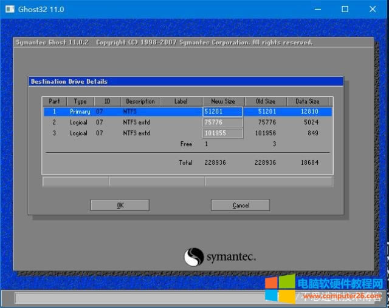
Task: Click the Old Size column header
Action: [266, 101]
